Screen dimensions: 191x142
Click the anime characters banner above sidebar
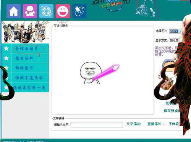(x=25, y=32)
